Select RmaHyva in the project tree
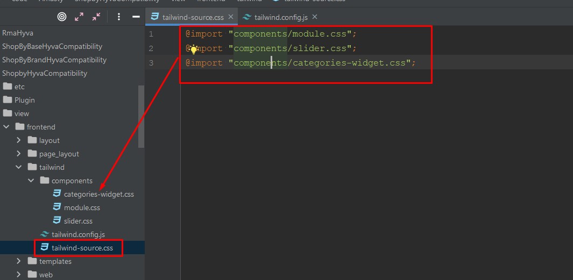The width and height of the screenshot is (573, 280). coord(18,33)
